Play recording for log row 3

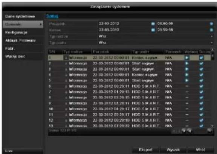tap(187, 69)
